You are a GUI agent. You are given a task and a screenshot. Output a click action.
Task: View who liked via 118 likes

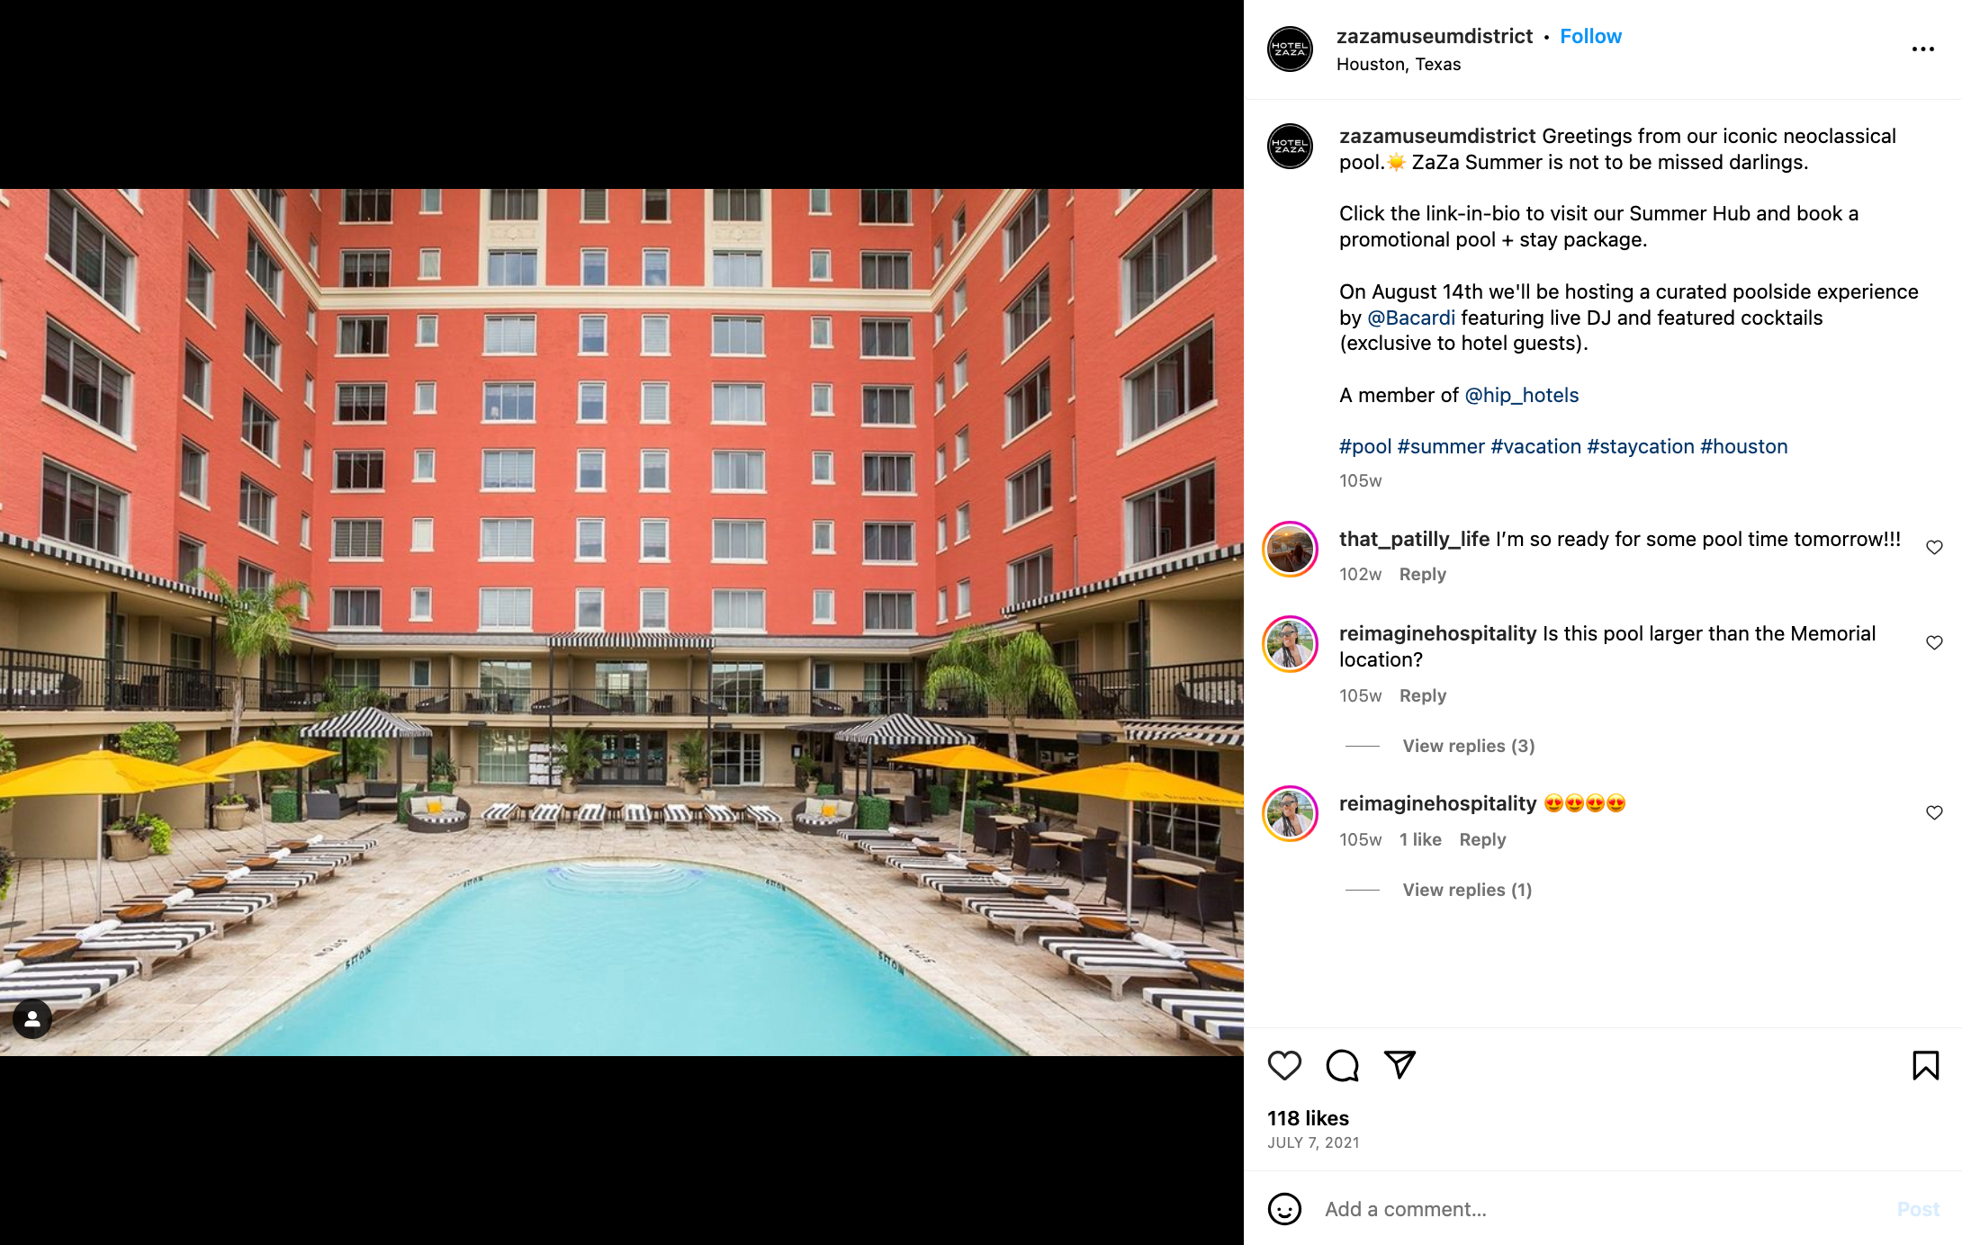(1309, 1118)
